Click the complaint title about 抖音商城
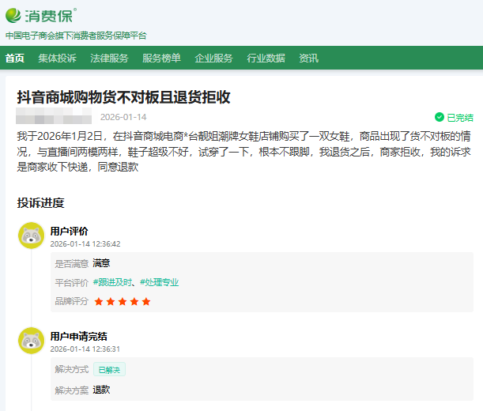 123,96
